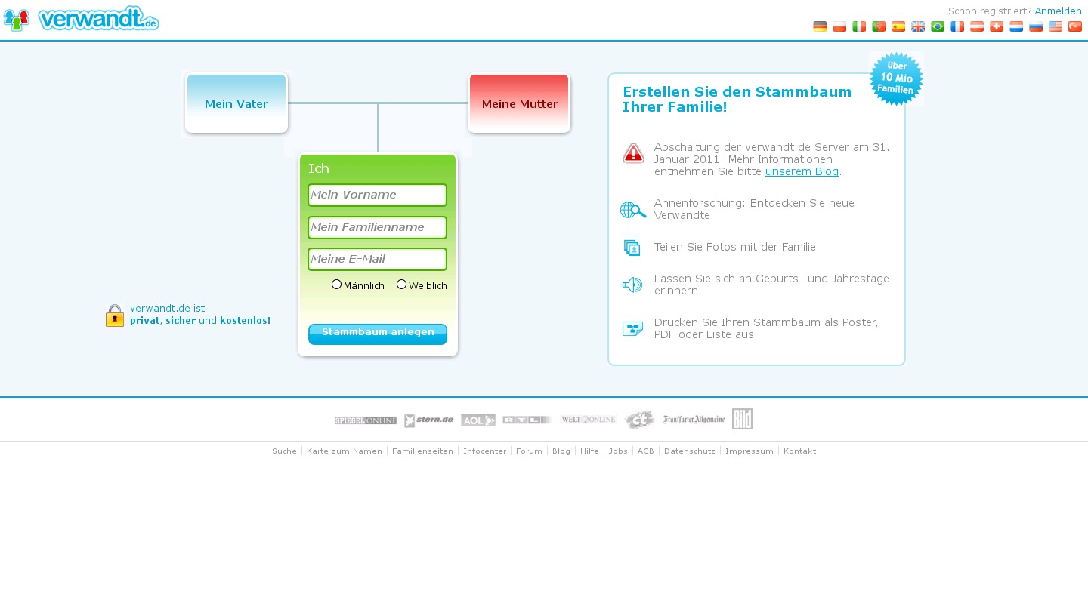Click the family tree print icon
1088x591 pixels.
pos(633,328)
